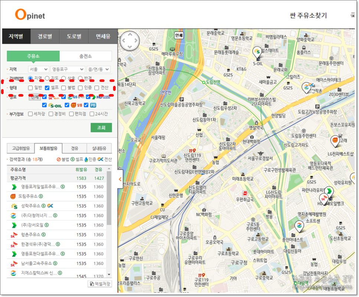
Task: Switch to the 지역별 search tab
Action: [x=16, y=36]
